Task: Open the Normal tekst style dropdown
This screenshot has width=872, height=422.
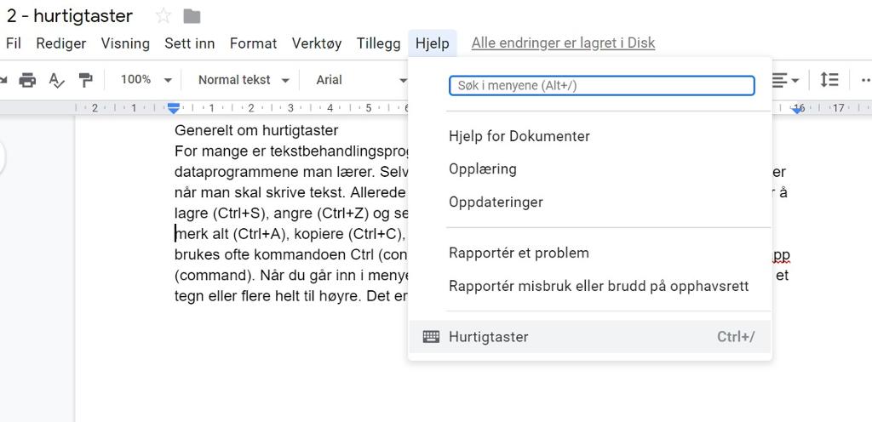Action: (x=244, y=80)
